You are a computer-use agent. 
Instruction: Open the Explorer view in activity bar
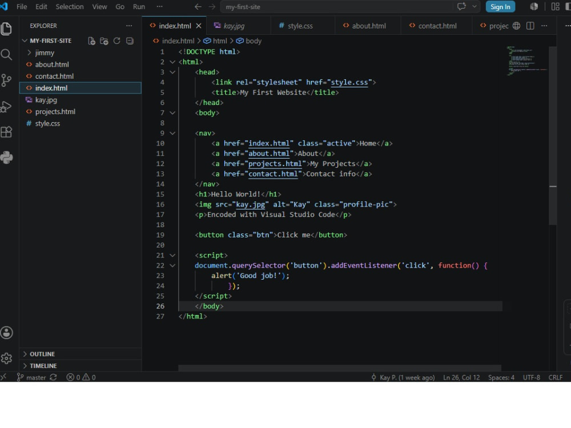point(6,29)
